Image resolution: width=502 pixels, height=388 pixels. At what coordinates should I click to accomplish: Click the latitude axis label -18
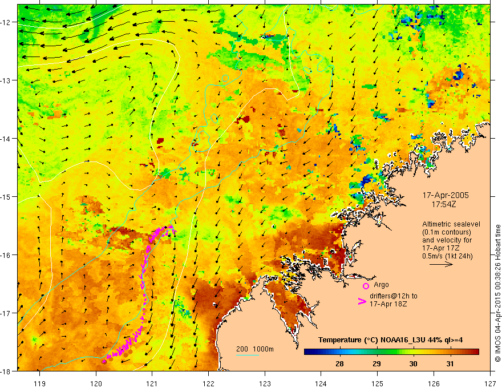(x=6, y=371)
